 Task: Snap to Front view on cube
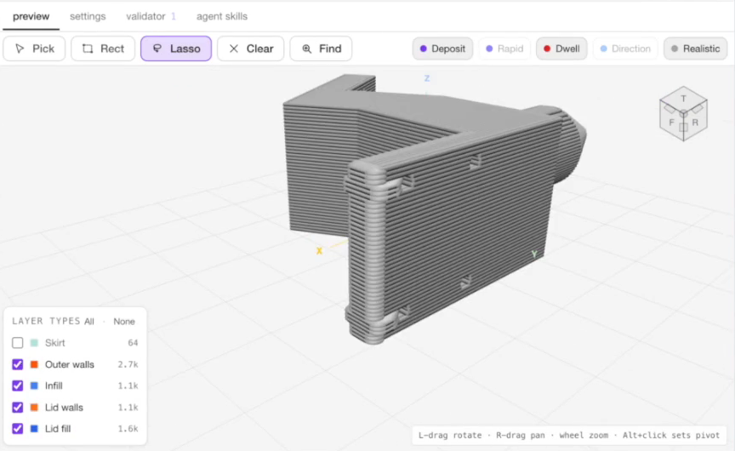click(672, 123)
